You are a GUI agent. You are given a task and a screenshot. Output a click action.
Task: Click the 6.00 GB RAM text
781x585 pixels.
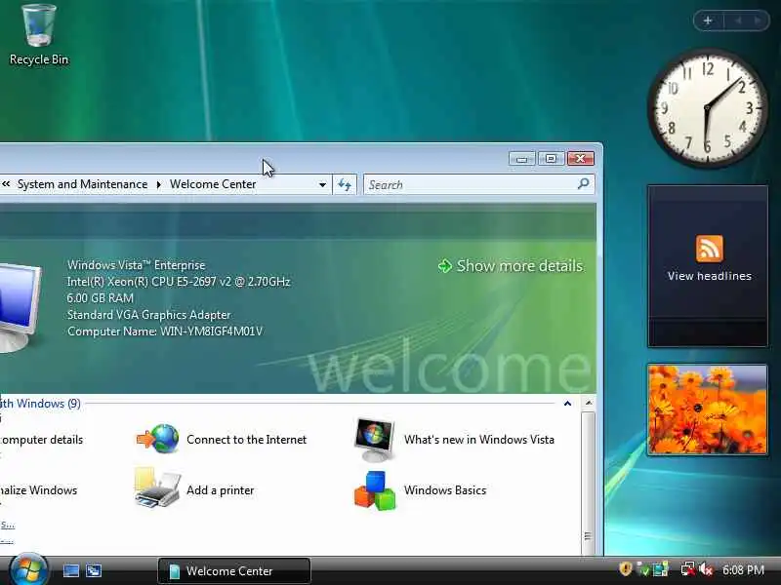click(101, 298)
